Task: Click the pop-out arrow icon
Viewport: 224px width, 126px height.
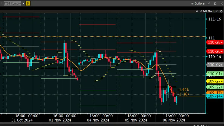Action: click(x=209, y=3)
